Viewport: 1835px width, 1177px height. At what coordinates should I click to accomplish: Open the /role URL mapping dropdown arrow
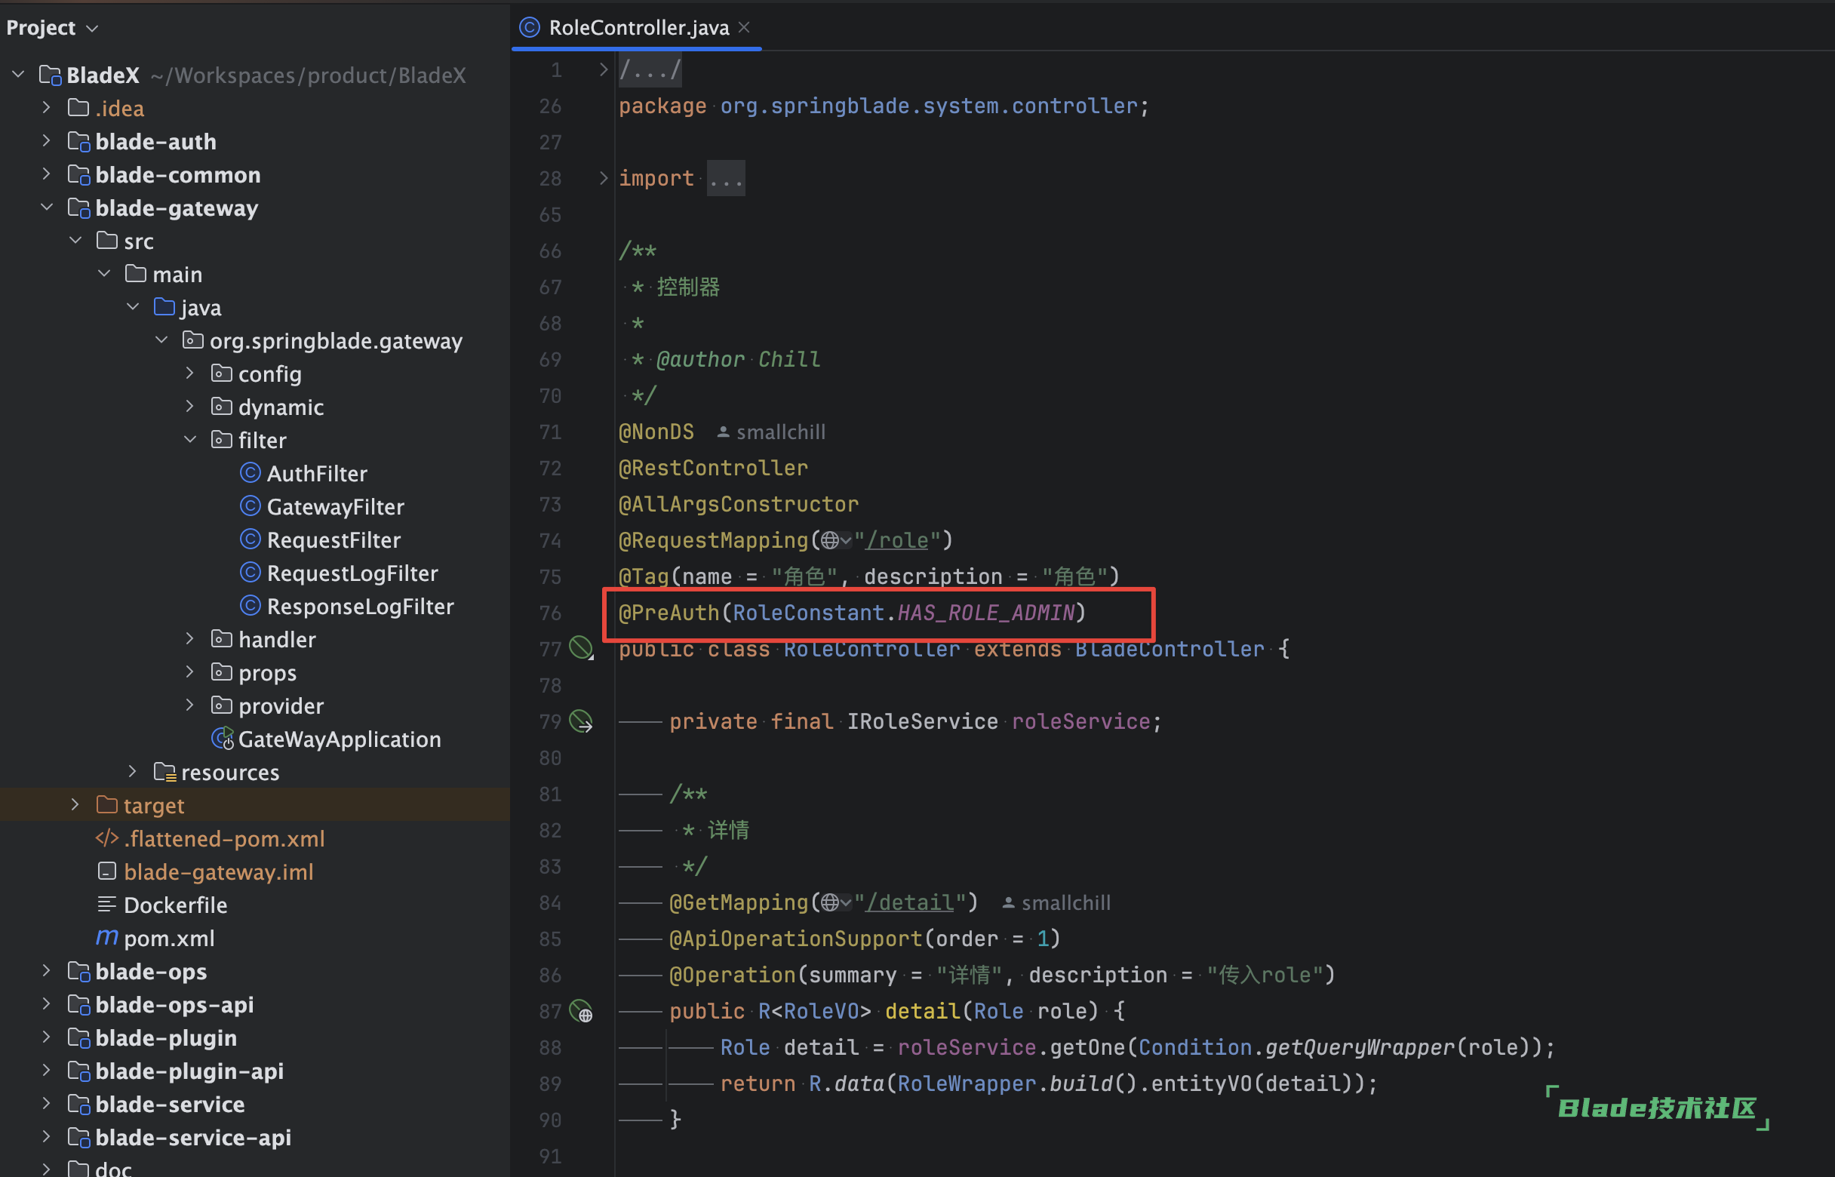[846, 541]
